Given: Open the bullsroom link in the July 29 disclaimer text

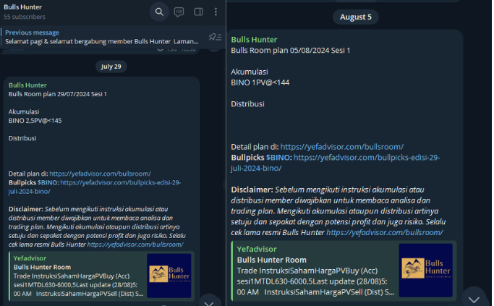Looking at the screenshot, I should [135, 245].
